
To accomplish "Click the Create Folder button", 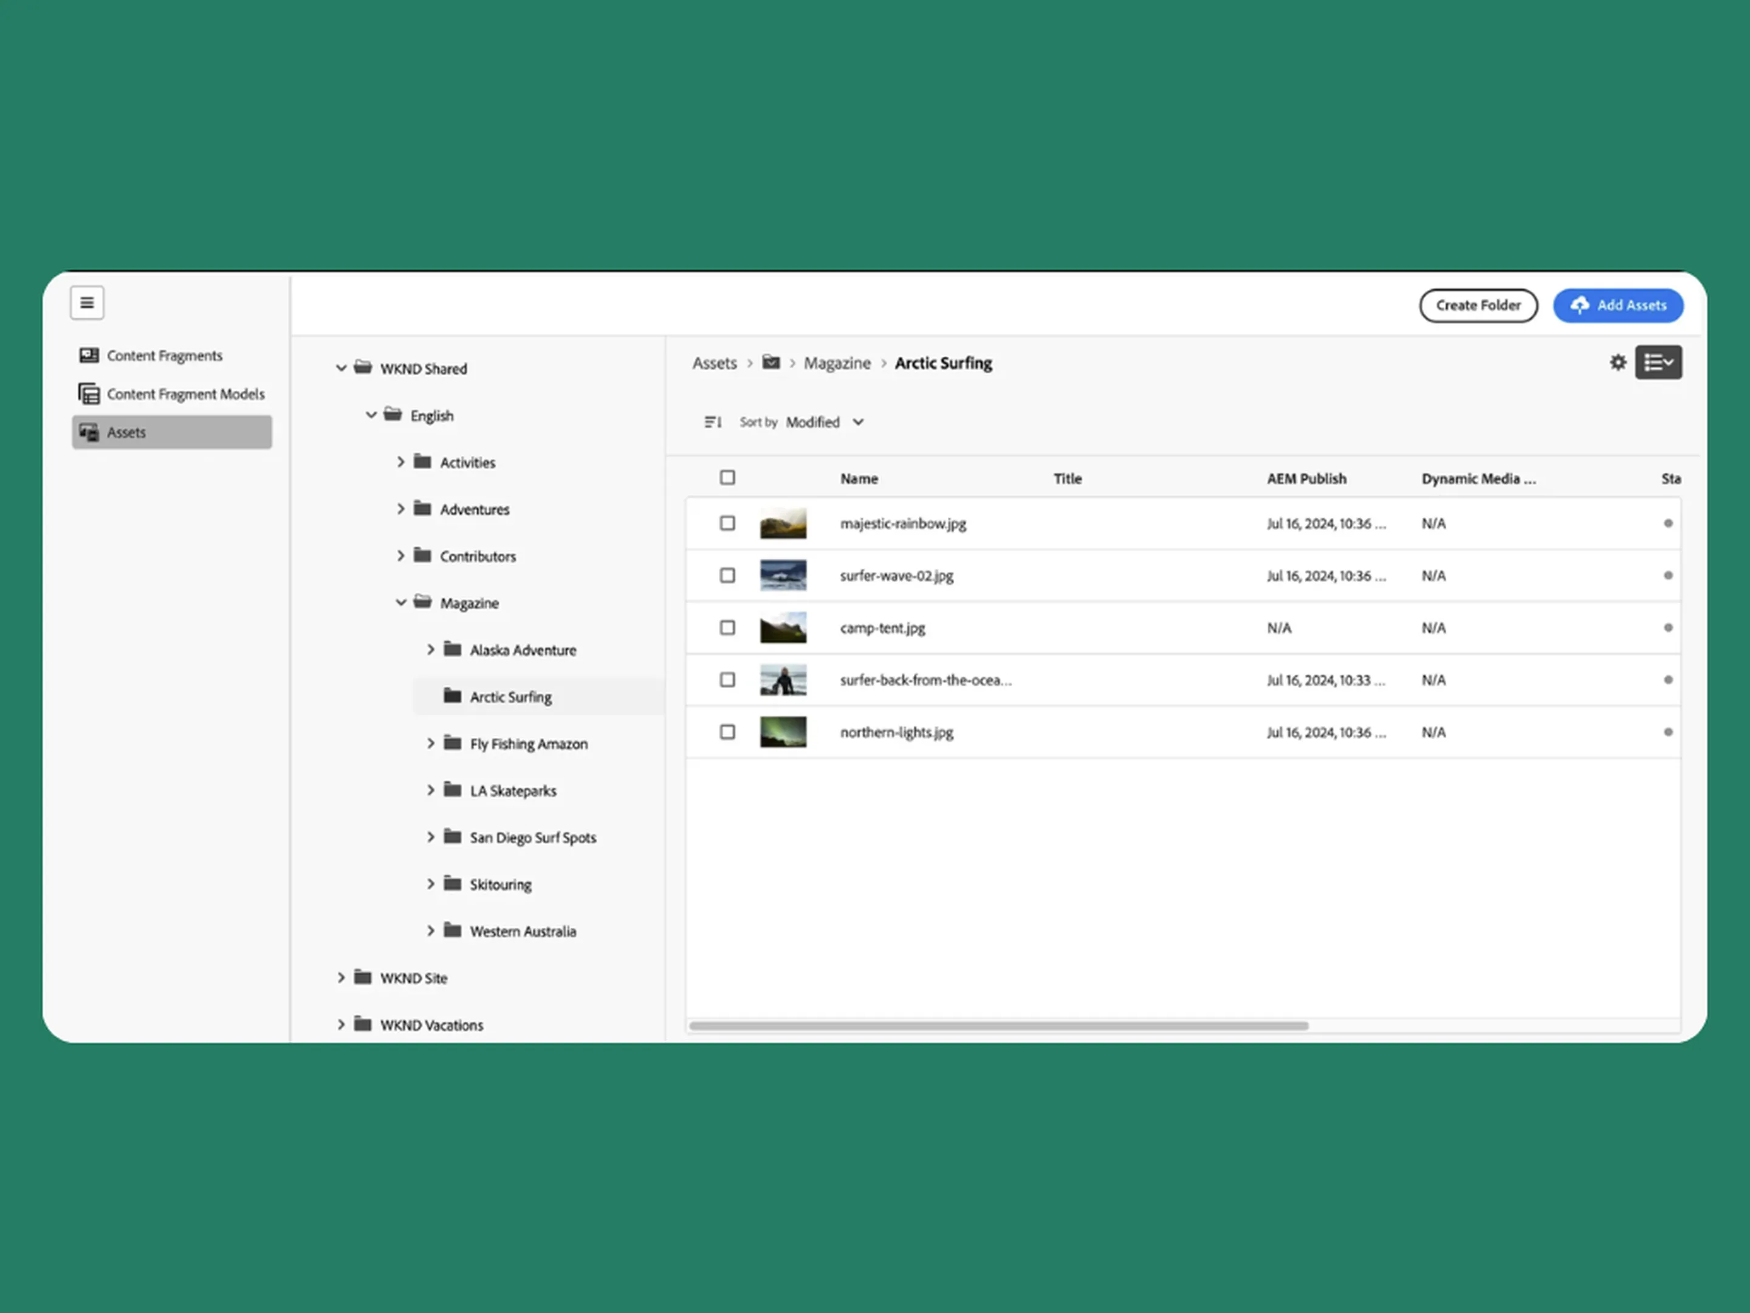I will coord(1478,306).
